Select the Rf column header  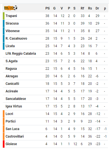[82, 8]
